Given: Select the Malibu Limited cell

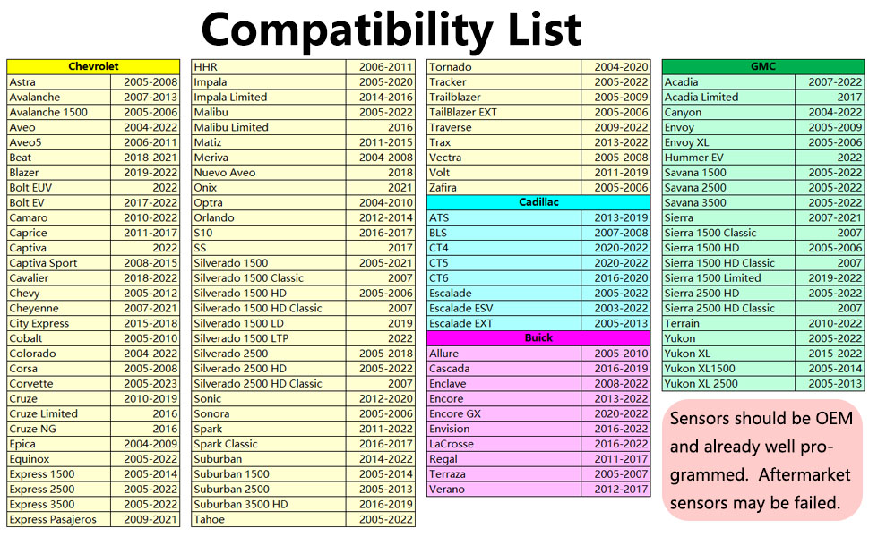Looking at the screenshot, I should pyautogui.click(x=269, y=127).
